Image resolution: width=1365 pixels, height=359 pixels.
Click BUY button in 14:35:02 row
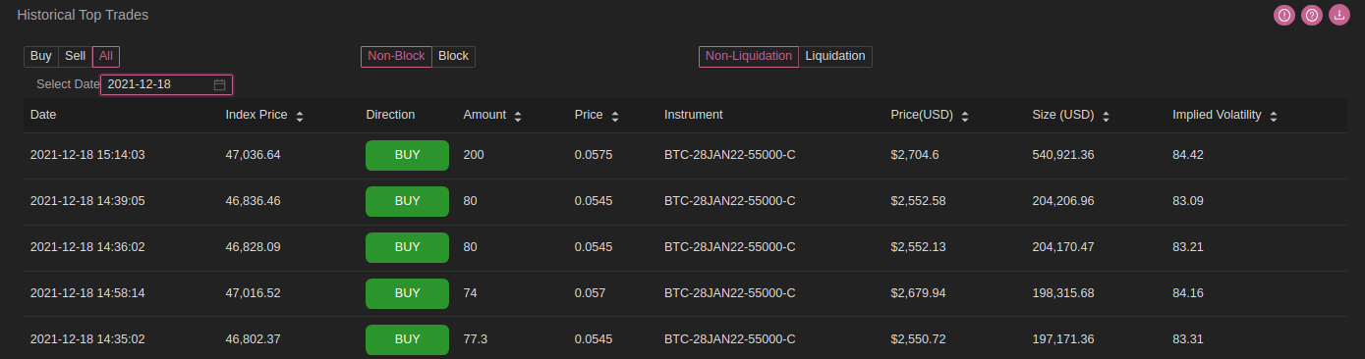pos(407,339)
